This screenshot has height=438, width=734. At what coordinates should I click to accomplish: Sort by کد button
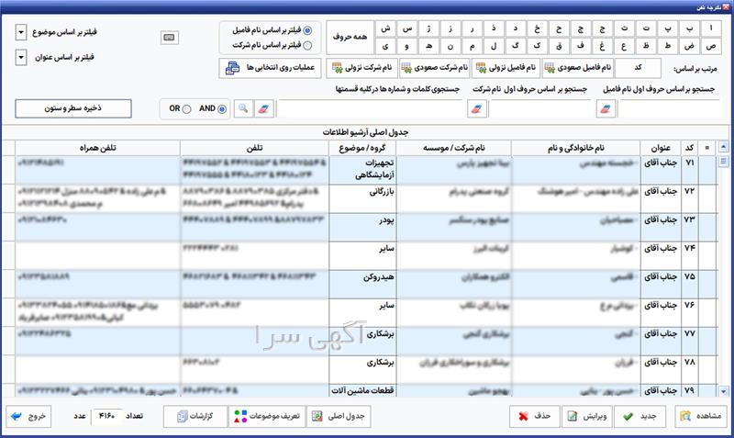638,68
